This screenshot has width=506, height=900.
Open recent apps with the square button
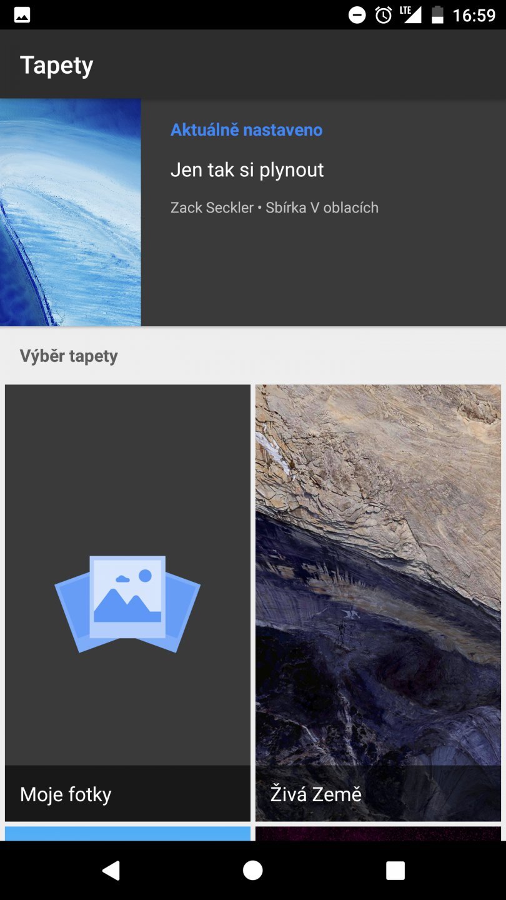pyautogui.click(x=395, y=871)
